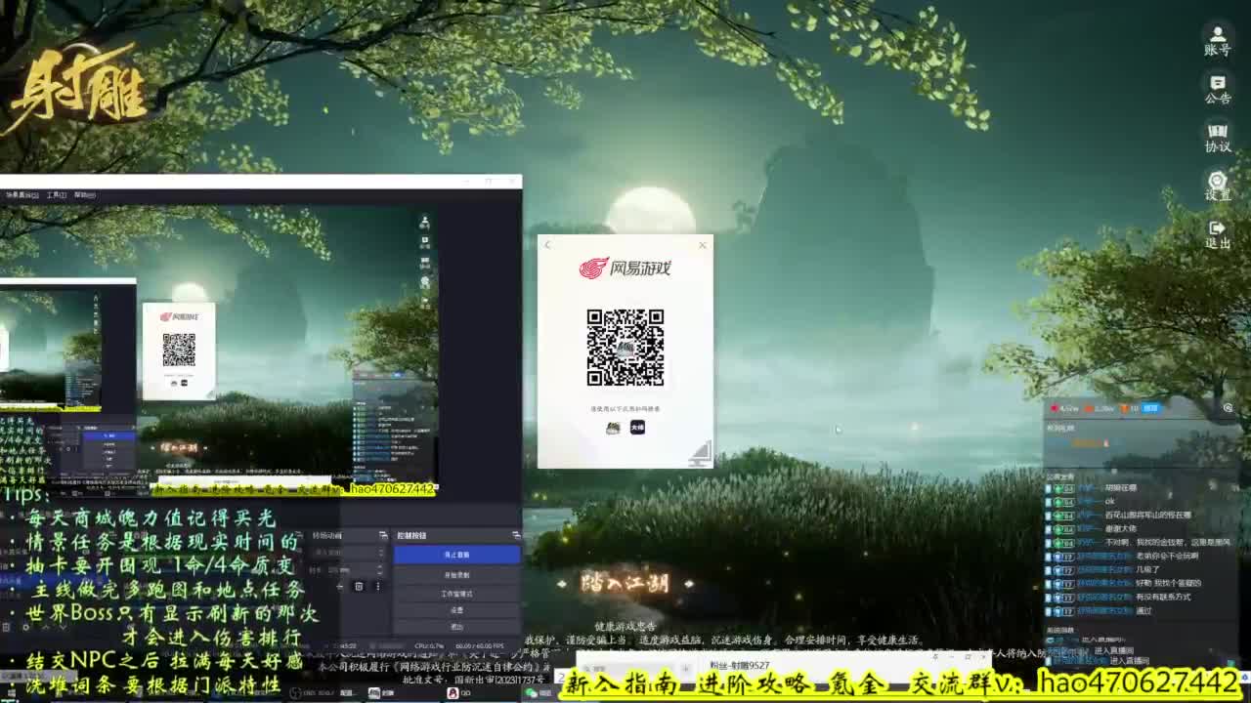Click the CPU usage status in OBS
Viewport: 1251px width, 703px height.
click(430, 645)
